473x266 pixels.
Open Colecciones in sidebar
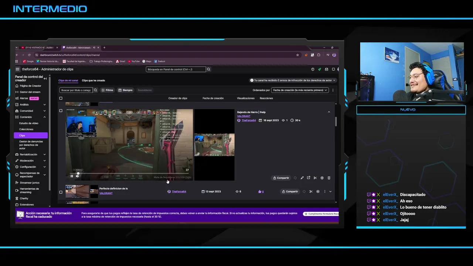[26, 129]
